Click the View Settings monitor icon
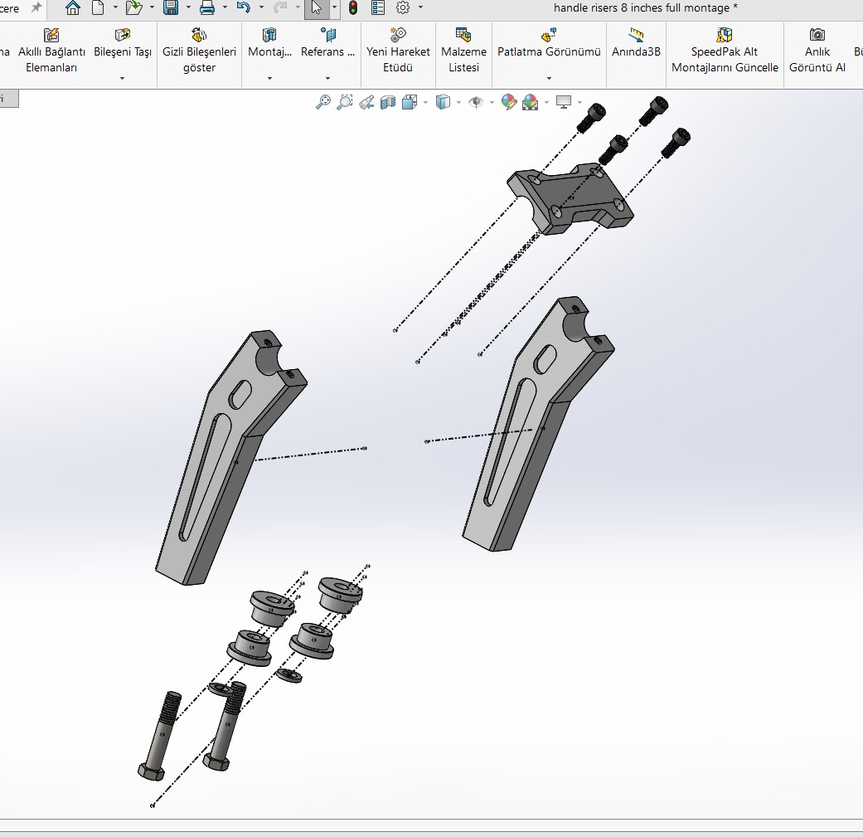This screenshot has width=863, height=837. (x=564, y=102)
